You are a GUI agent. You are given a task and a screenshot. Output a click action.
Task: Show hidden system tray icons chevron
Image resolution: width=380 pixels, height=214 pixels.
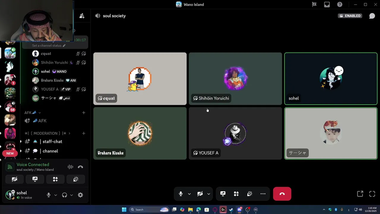(324, 210)
